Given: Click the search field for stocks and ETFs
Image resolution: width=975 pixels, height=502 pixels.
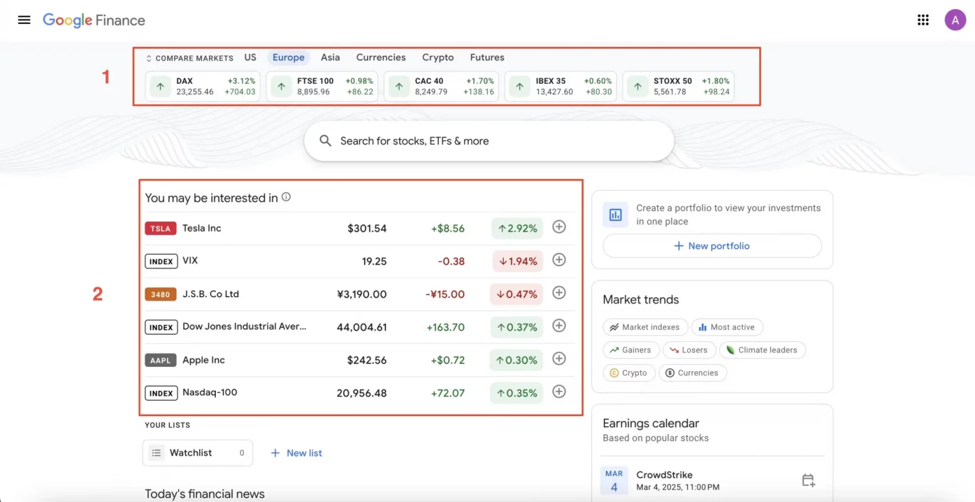Looking at the screenshot, I should (x=489, y=141).
